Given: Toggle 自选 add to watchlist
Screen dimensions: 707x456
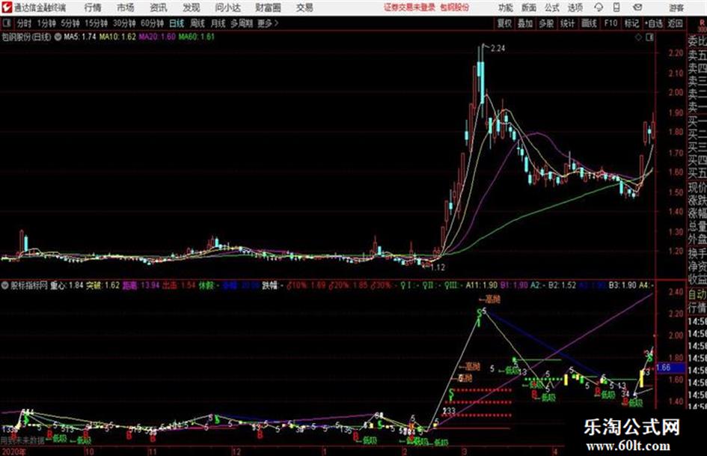Looking at the screenshot, I should pyautogui.click(x=653, y=23).
